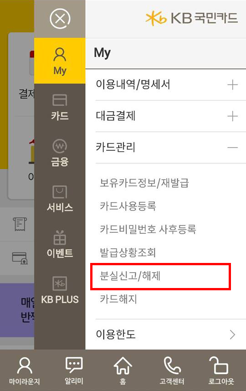Image resolution: width=246 pixels, height=391 pixels.
Task: Go to 홈 house icon
Action: (123, 365)
